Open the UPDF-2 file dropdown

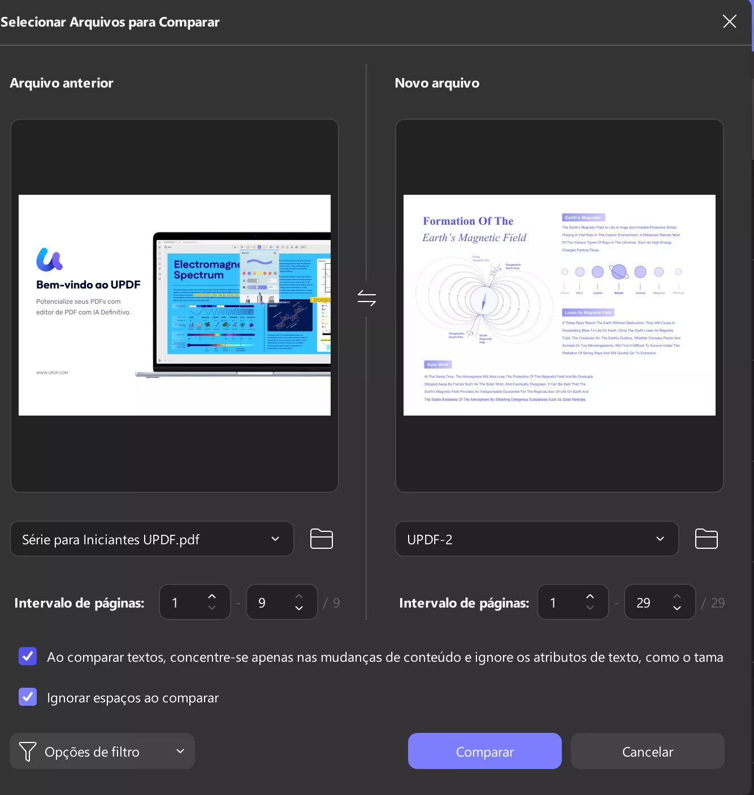(x=537, y=539)
